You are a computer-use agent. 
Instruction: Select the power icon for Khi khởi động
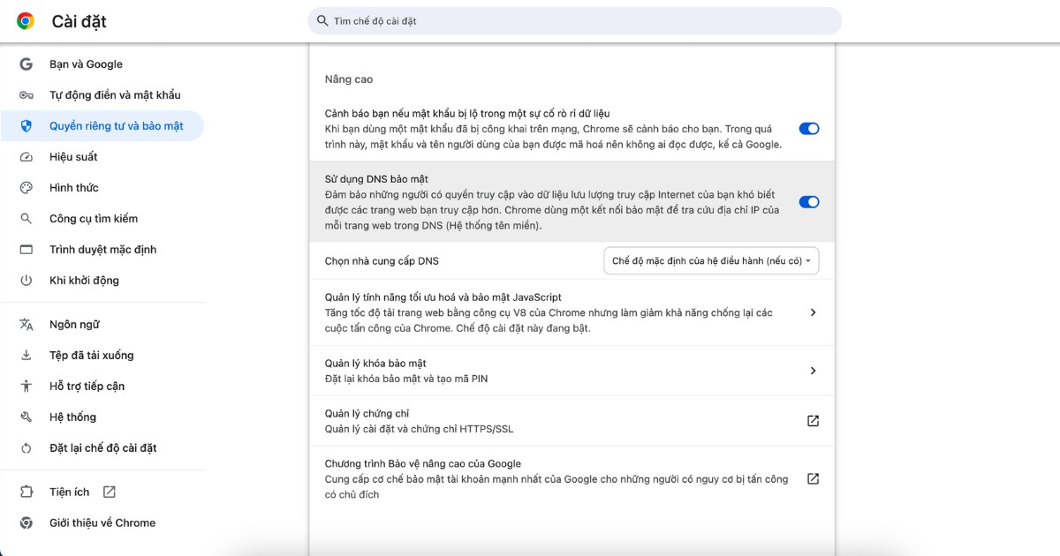coord(26,280)
